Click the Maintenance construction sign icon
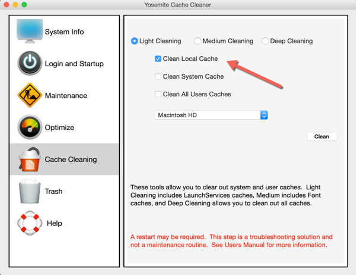 (x=30, y=95)
